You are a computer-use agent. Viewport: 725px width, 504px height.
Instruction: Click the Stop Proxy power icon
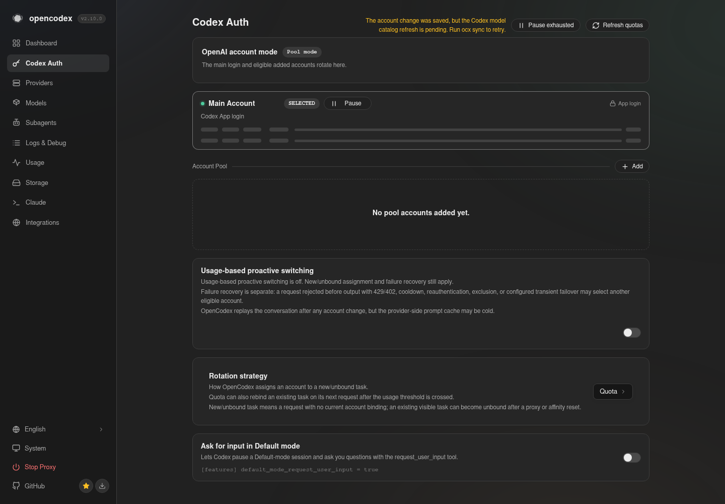pyautogui.click(x=16, y=467)
